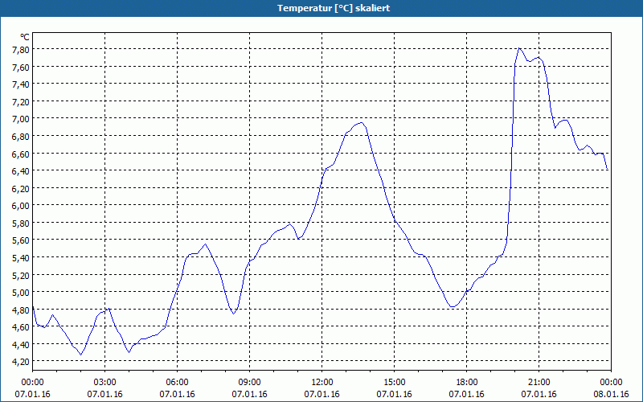
Task: Click the 4,80 y-axis label
Action: click(x=21, y=310)
